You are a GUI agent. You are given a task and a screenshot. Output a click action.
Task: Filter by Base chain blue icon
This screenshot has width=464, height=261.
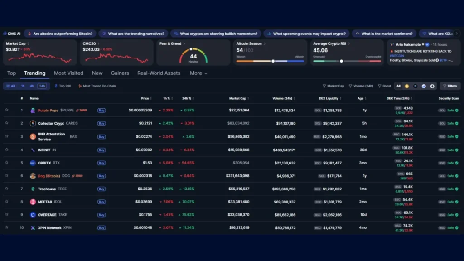point(424,86)
